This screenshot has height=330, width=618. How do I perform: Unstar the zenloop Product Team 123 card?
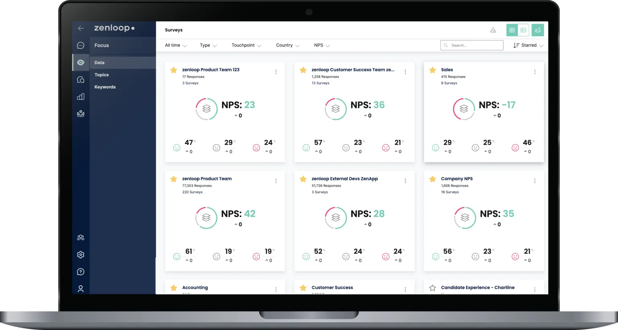[173, 70]
